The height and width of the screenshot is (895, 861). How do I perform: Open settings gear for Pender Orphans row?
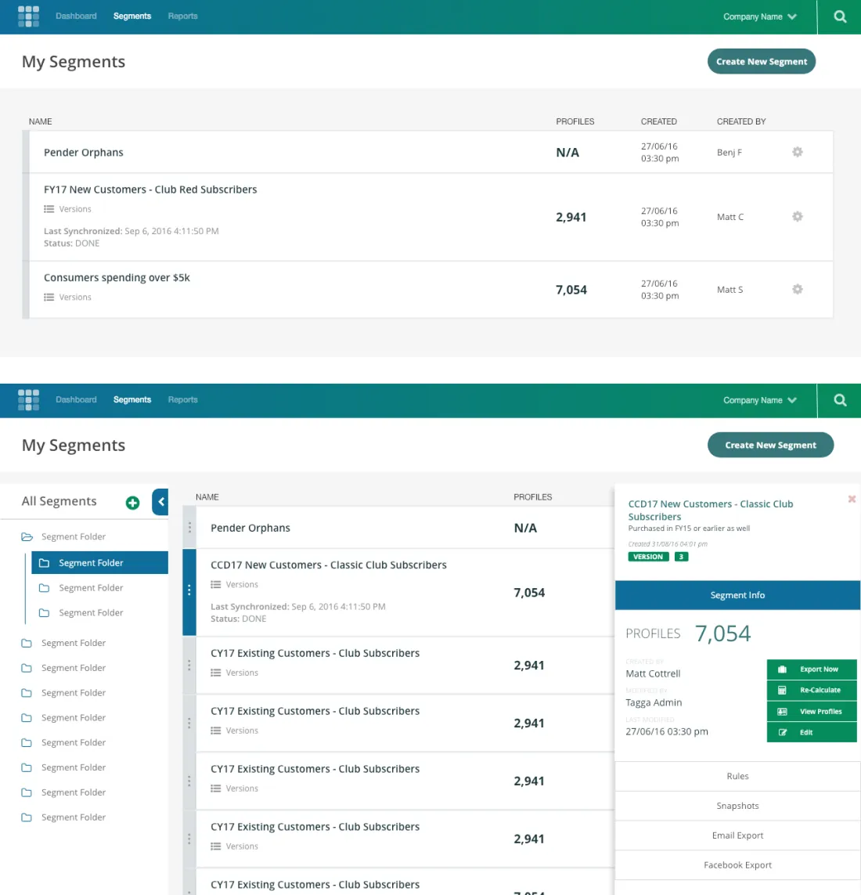pyautogui.click(x=798, y=152)
